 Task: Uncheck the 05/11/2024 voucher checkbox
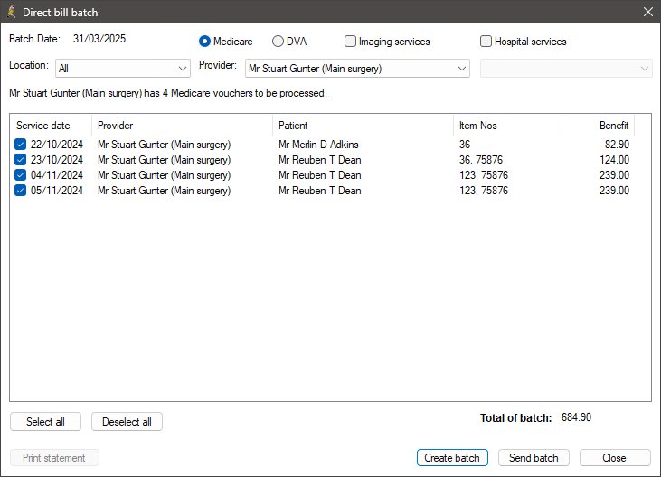point(20,191)
